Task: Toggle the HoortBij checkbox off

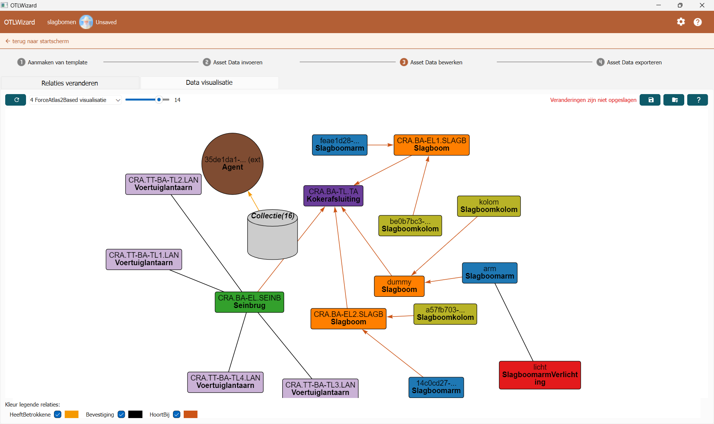Action: coord(177,414)
